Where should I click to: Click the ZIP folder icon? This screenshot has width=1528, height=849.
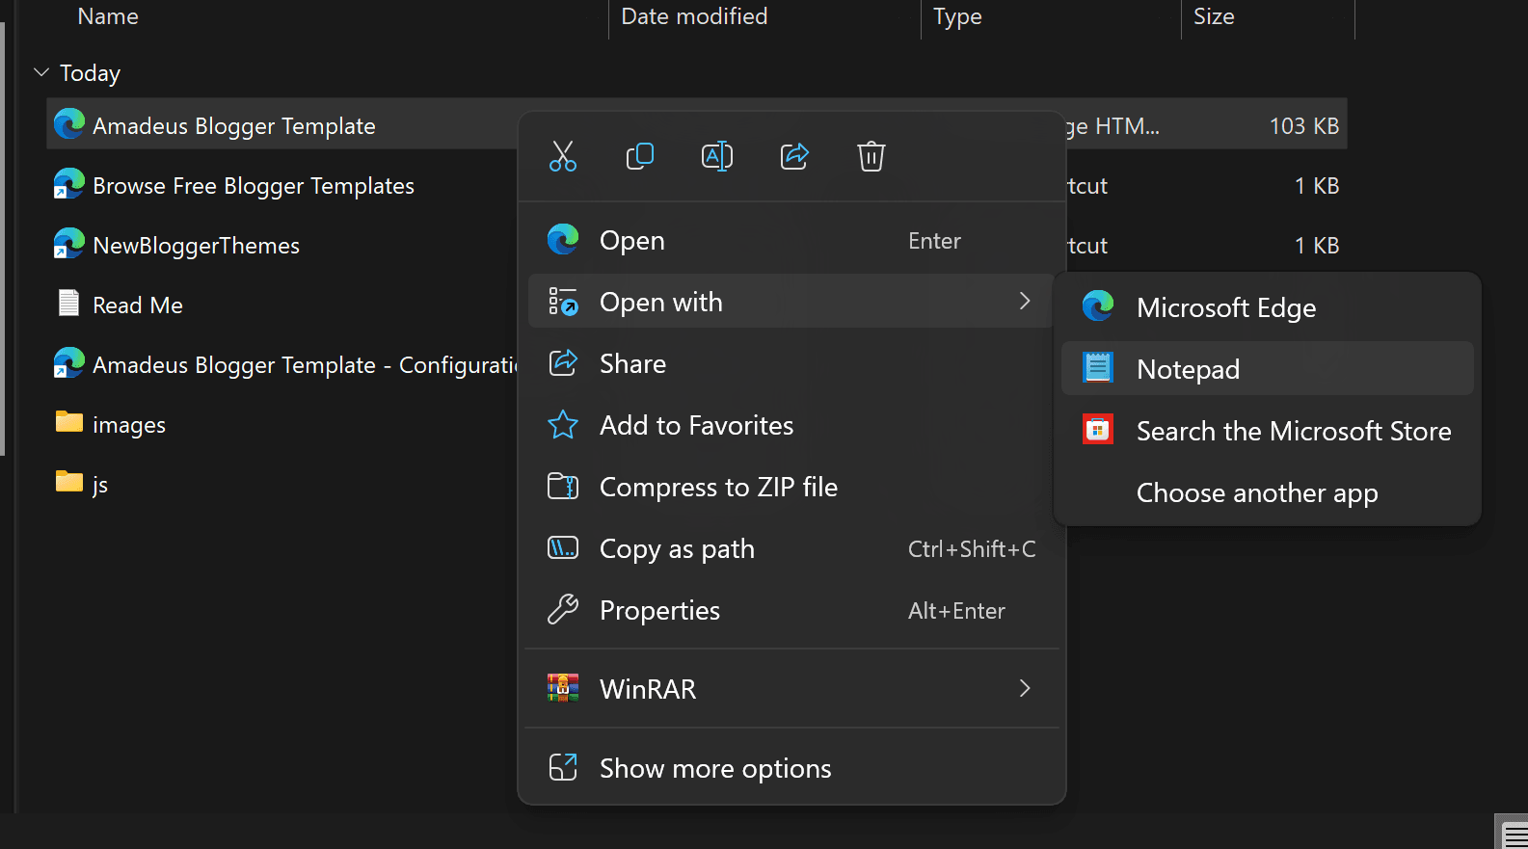pyautogui.click(x=563, y=486)
